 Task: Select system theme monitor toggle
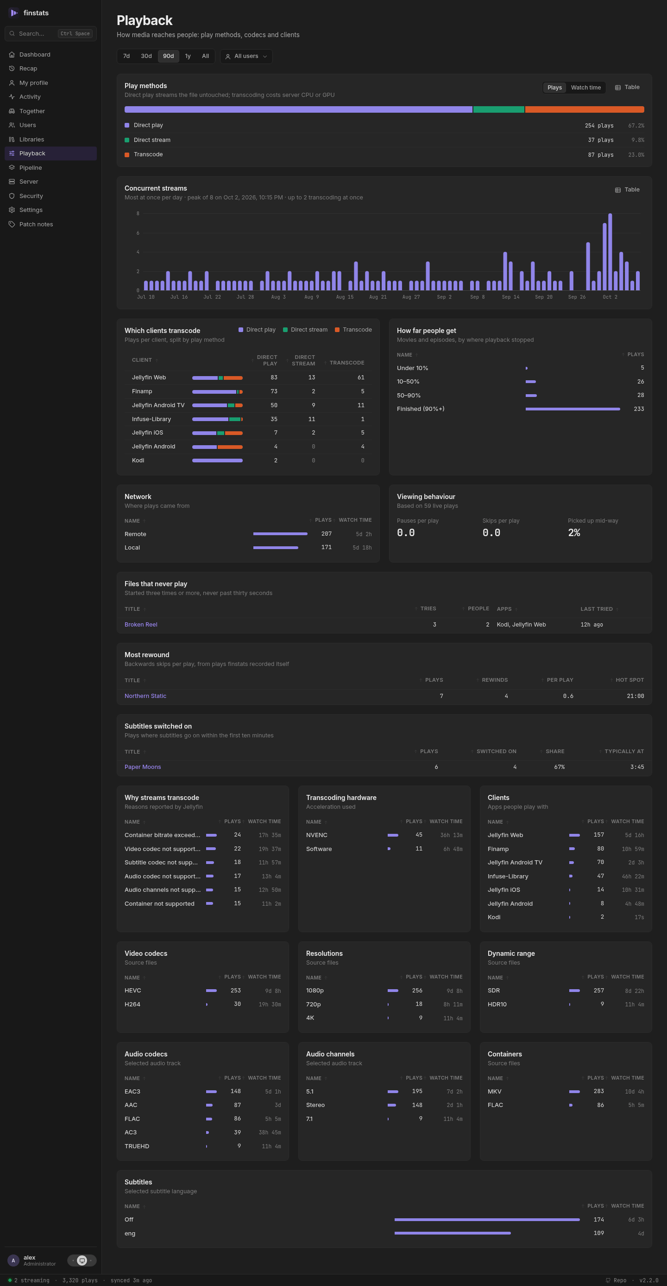pos(82,1260)
